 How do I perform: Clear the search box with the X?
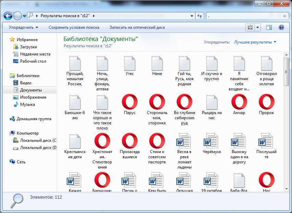point(284,16)
